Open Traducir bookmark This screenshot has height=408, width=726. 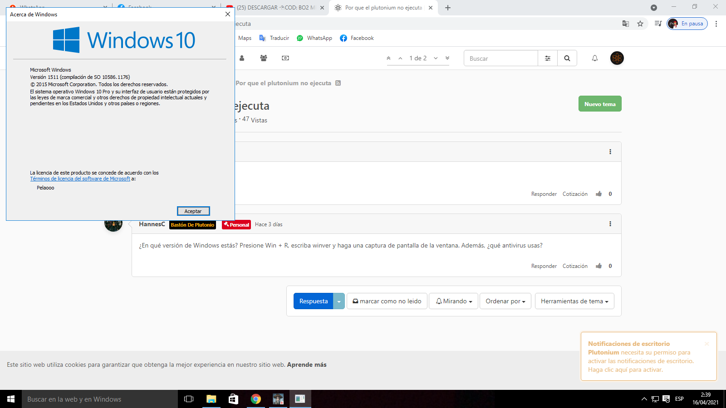274,38
